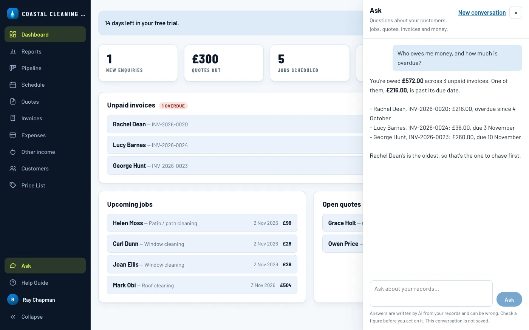Click the Ask chat bubble icon
The height and width of the screenshot is (330, 529).
[13, 266]
